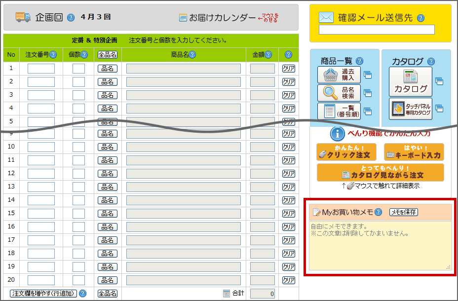
Task: Click お届けカレンダー label
Action: coord(222,17)
